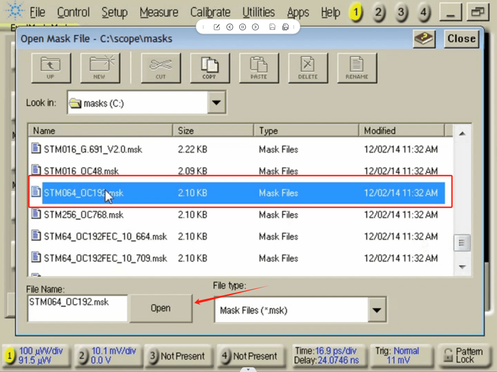Click the RENAME file icon

click(x=357, y=68)
